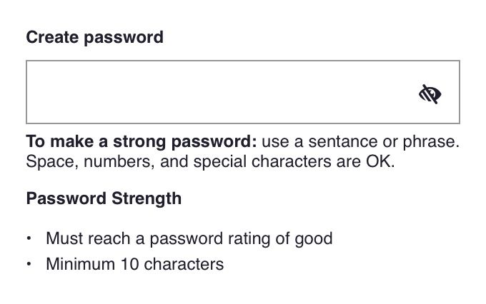Click the word "password" in the Create password label

(124, 39)
